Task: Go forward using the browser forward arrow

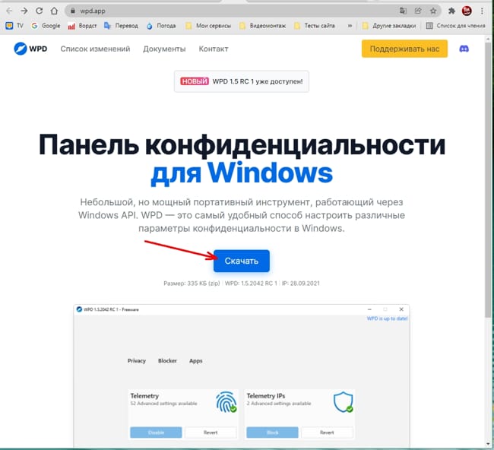Action: 24,11
